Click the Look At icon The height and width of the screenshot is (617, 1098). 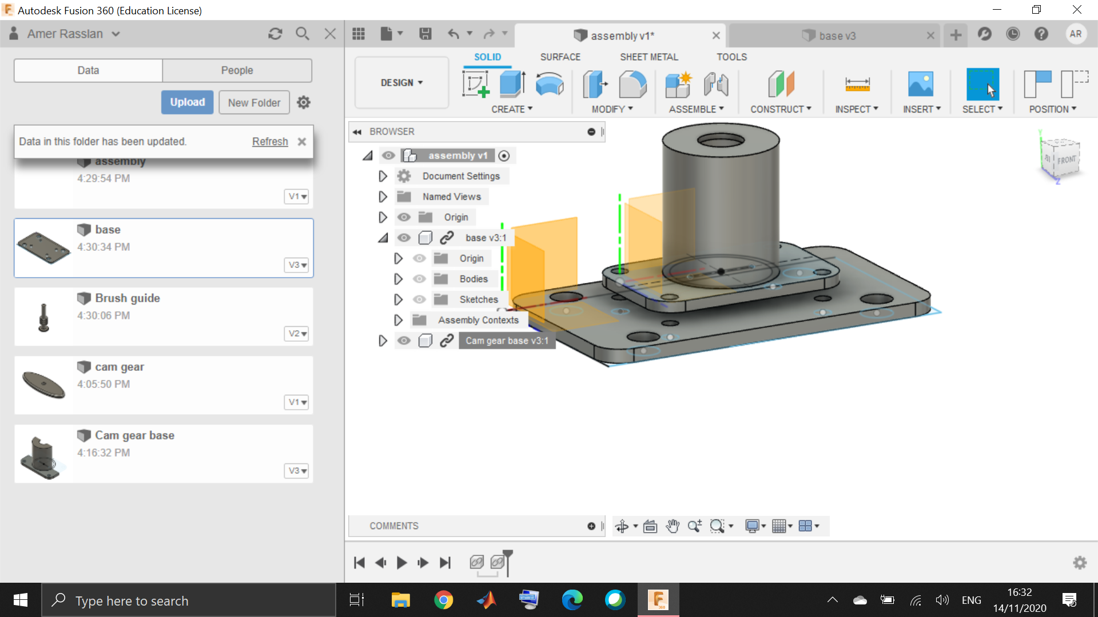tap(650, 526)
